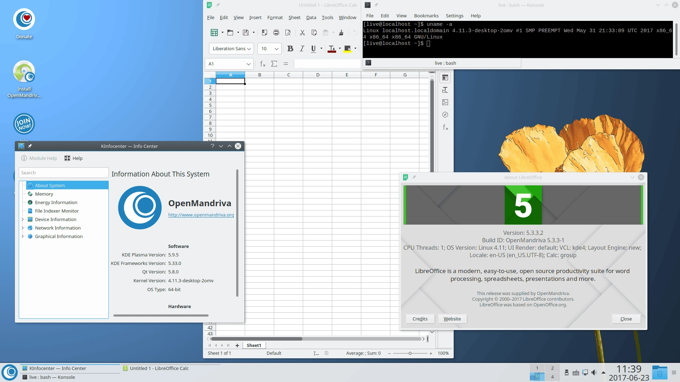Click the Sum sigma icon
The height and width of the screenshot is (382, 680).
click(274, 64)
